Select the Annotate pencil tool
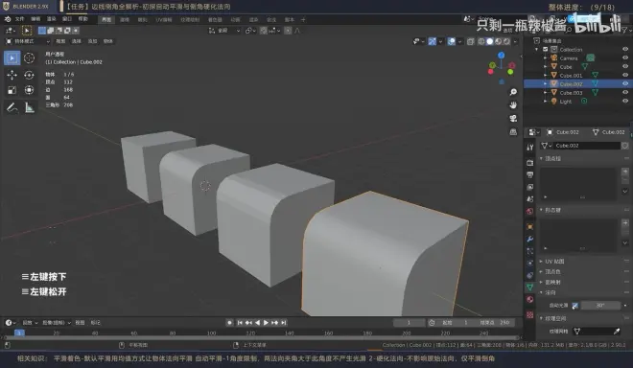Image resolution: width=633 pixels, height=368 pixels. (12, 107)
